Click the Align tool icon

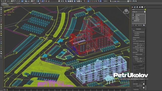(64, 1)
